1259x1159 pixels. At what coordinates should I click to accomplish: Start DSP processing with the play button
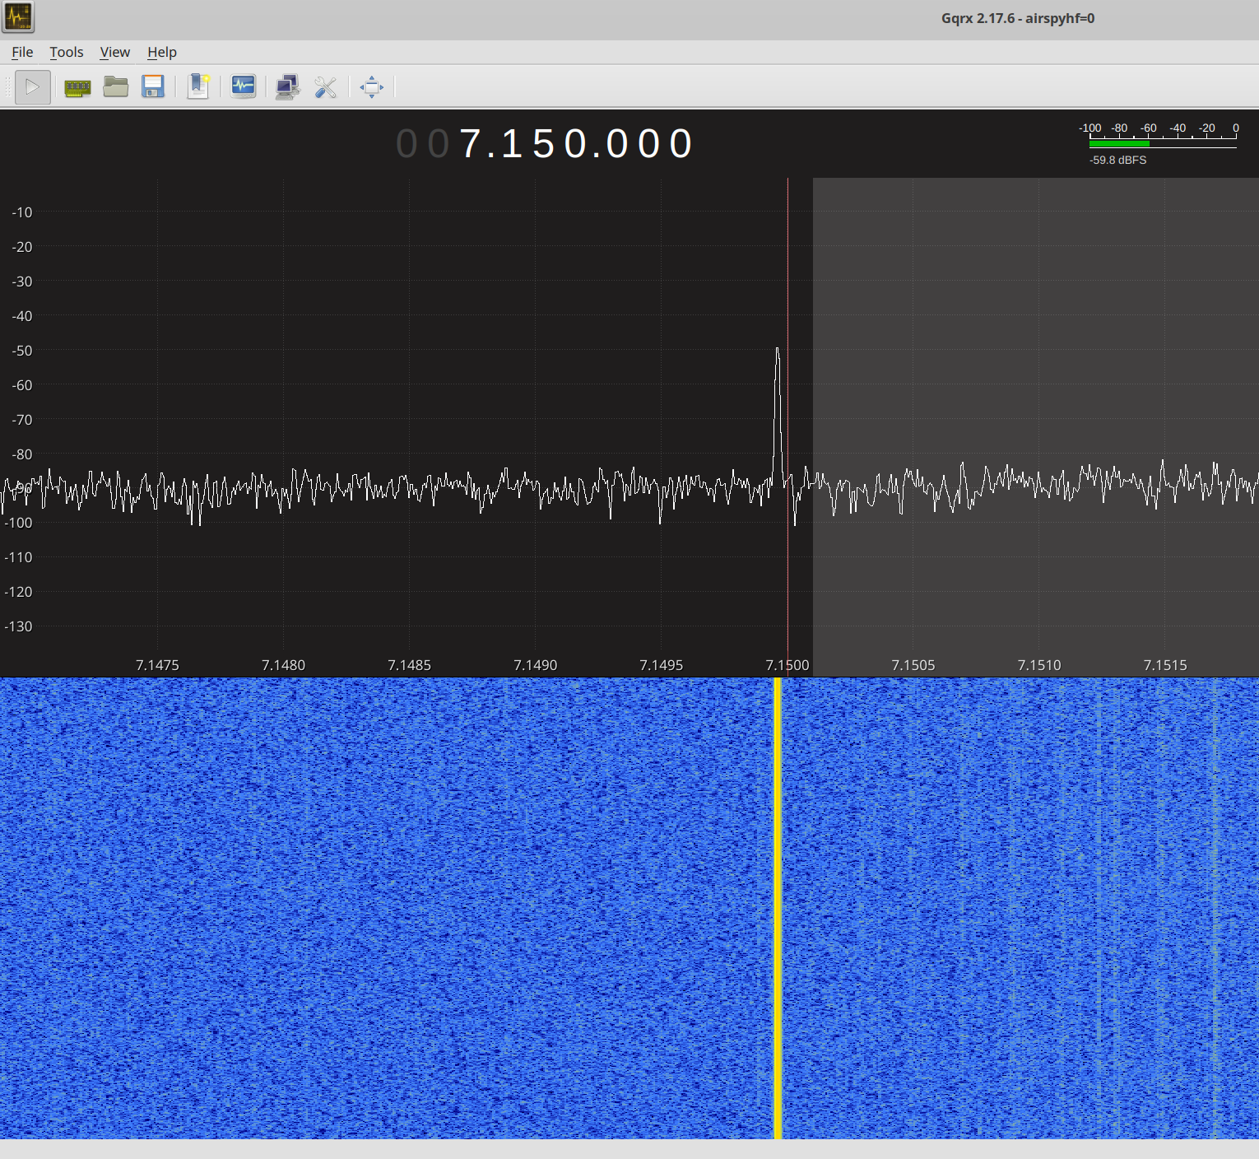click(32, 86)
